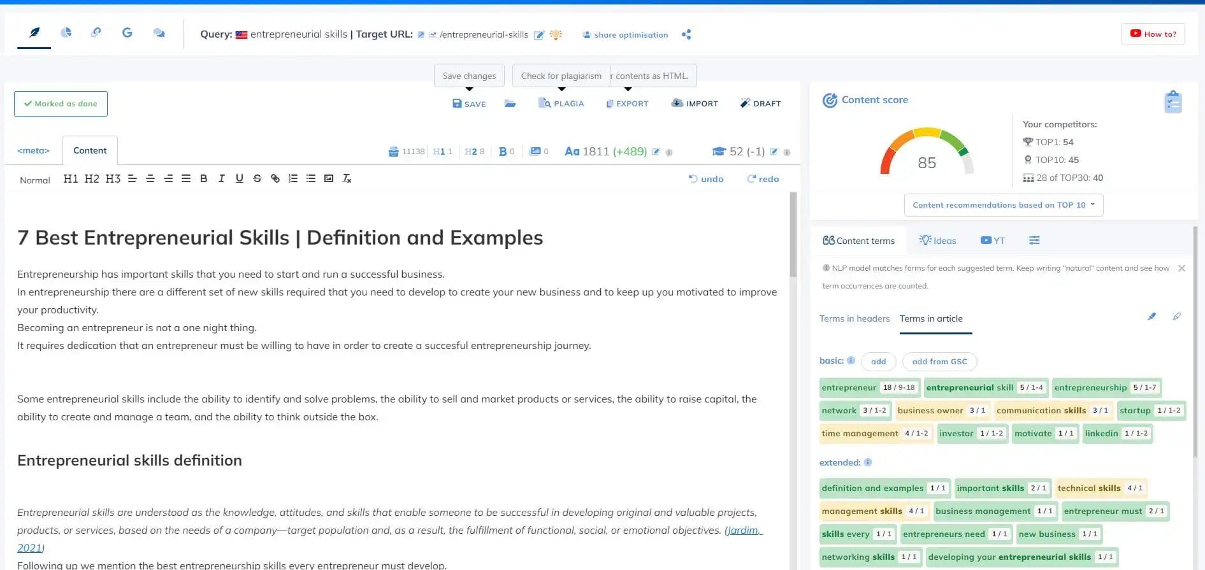
Task: Click the insert link icon in toolbar
Action: coord(275,178)
